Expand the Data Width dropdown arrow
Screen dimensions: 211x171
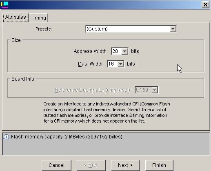coord(120,64)
